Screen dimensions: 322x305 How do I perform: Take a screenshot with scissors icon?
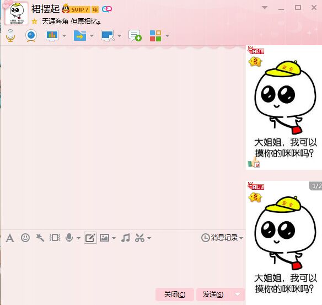(139, 238)
